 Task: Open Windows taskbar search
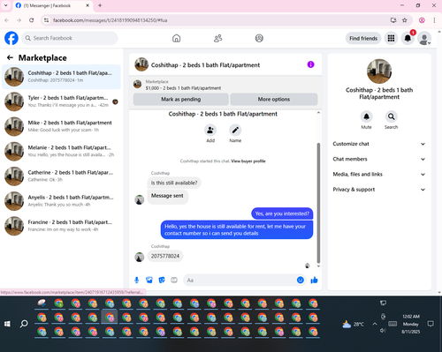[x=24, y=324]
